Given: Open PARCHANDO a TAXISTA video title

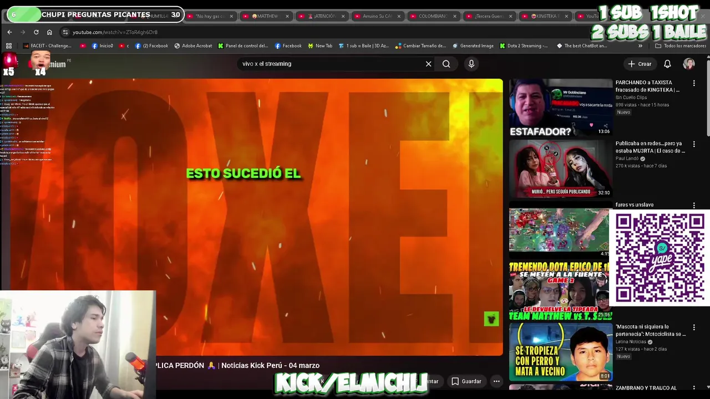Looking at the screenshot, I should pos(647,86).
